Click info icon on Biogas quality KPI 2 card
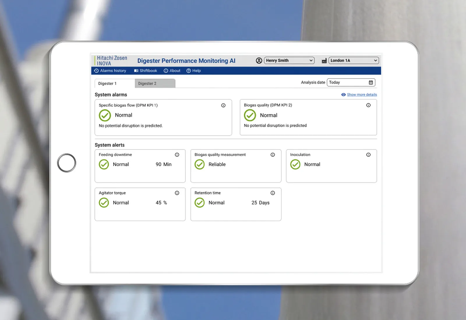 click(x=368, y=105)
